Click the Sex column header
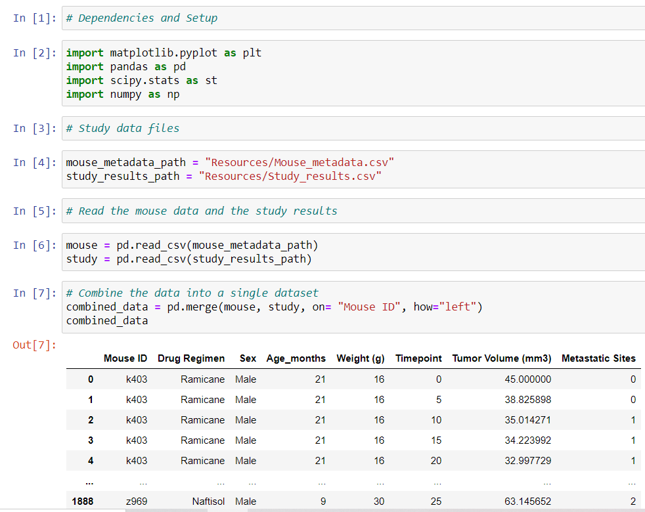Screen dimensions: 645x512 coord(248,358)
